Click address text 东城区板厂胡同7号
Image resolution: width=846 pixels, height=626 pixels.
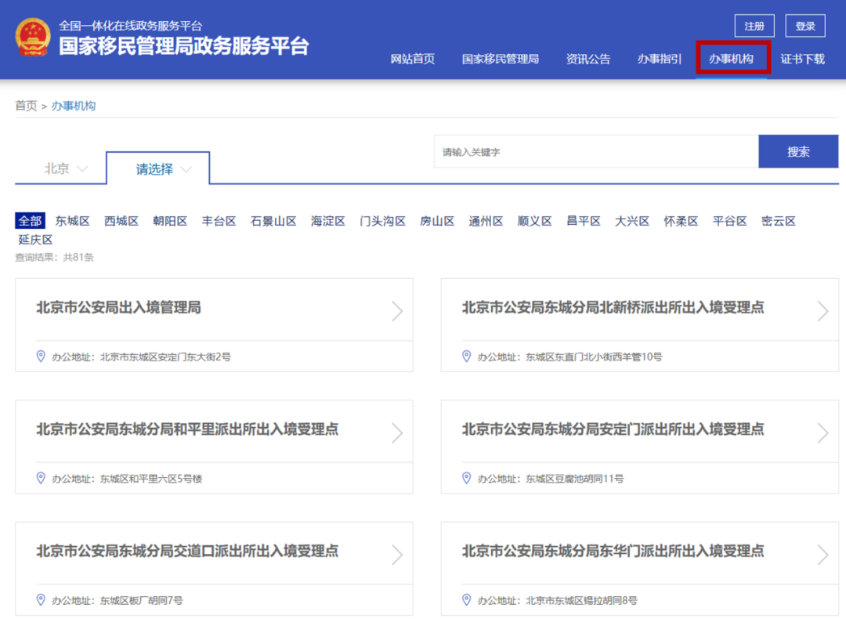141,600
